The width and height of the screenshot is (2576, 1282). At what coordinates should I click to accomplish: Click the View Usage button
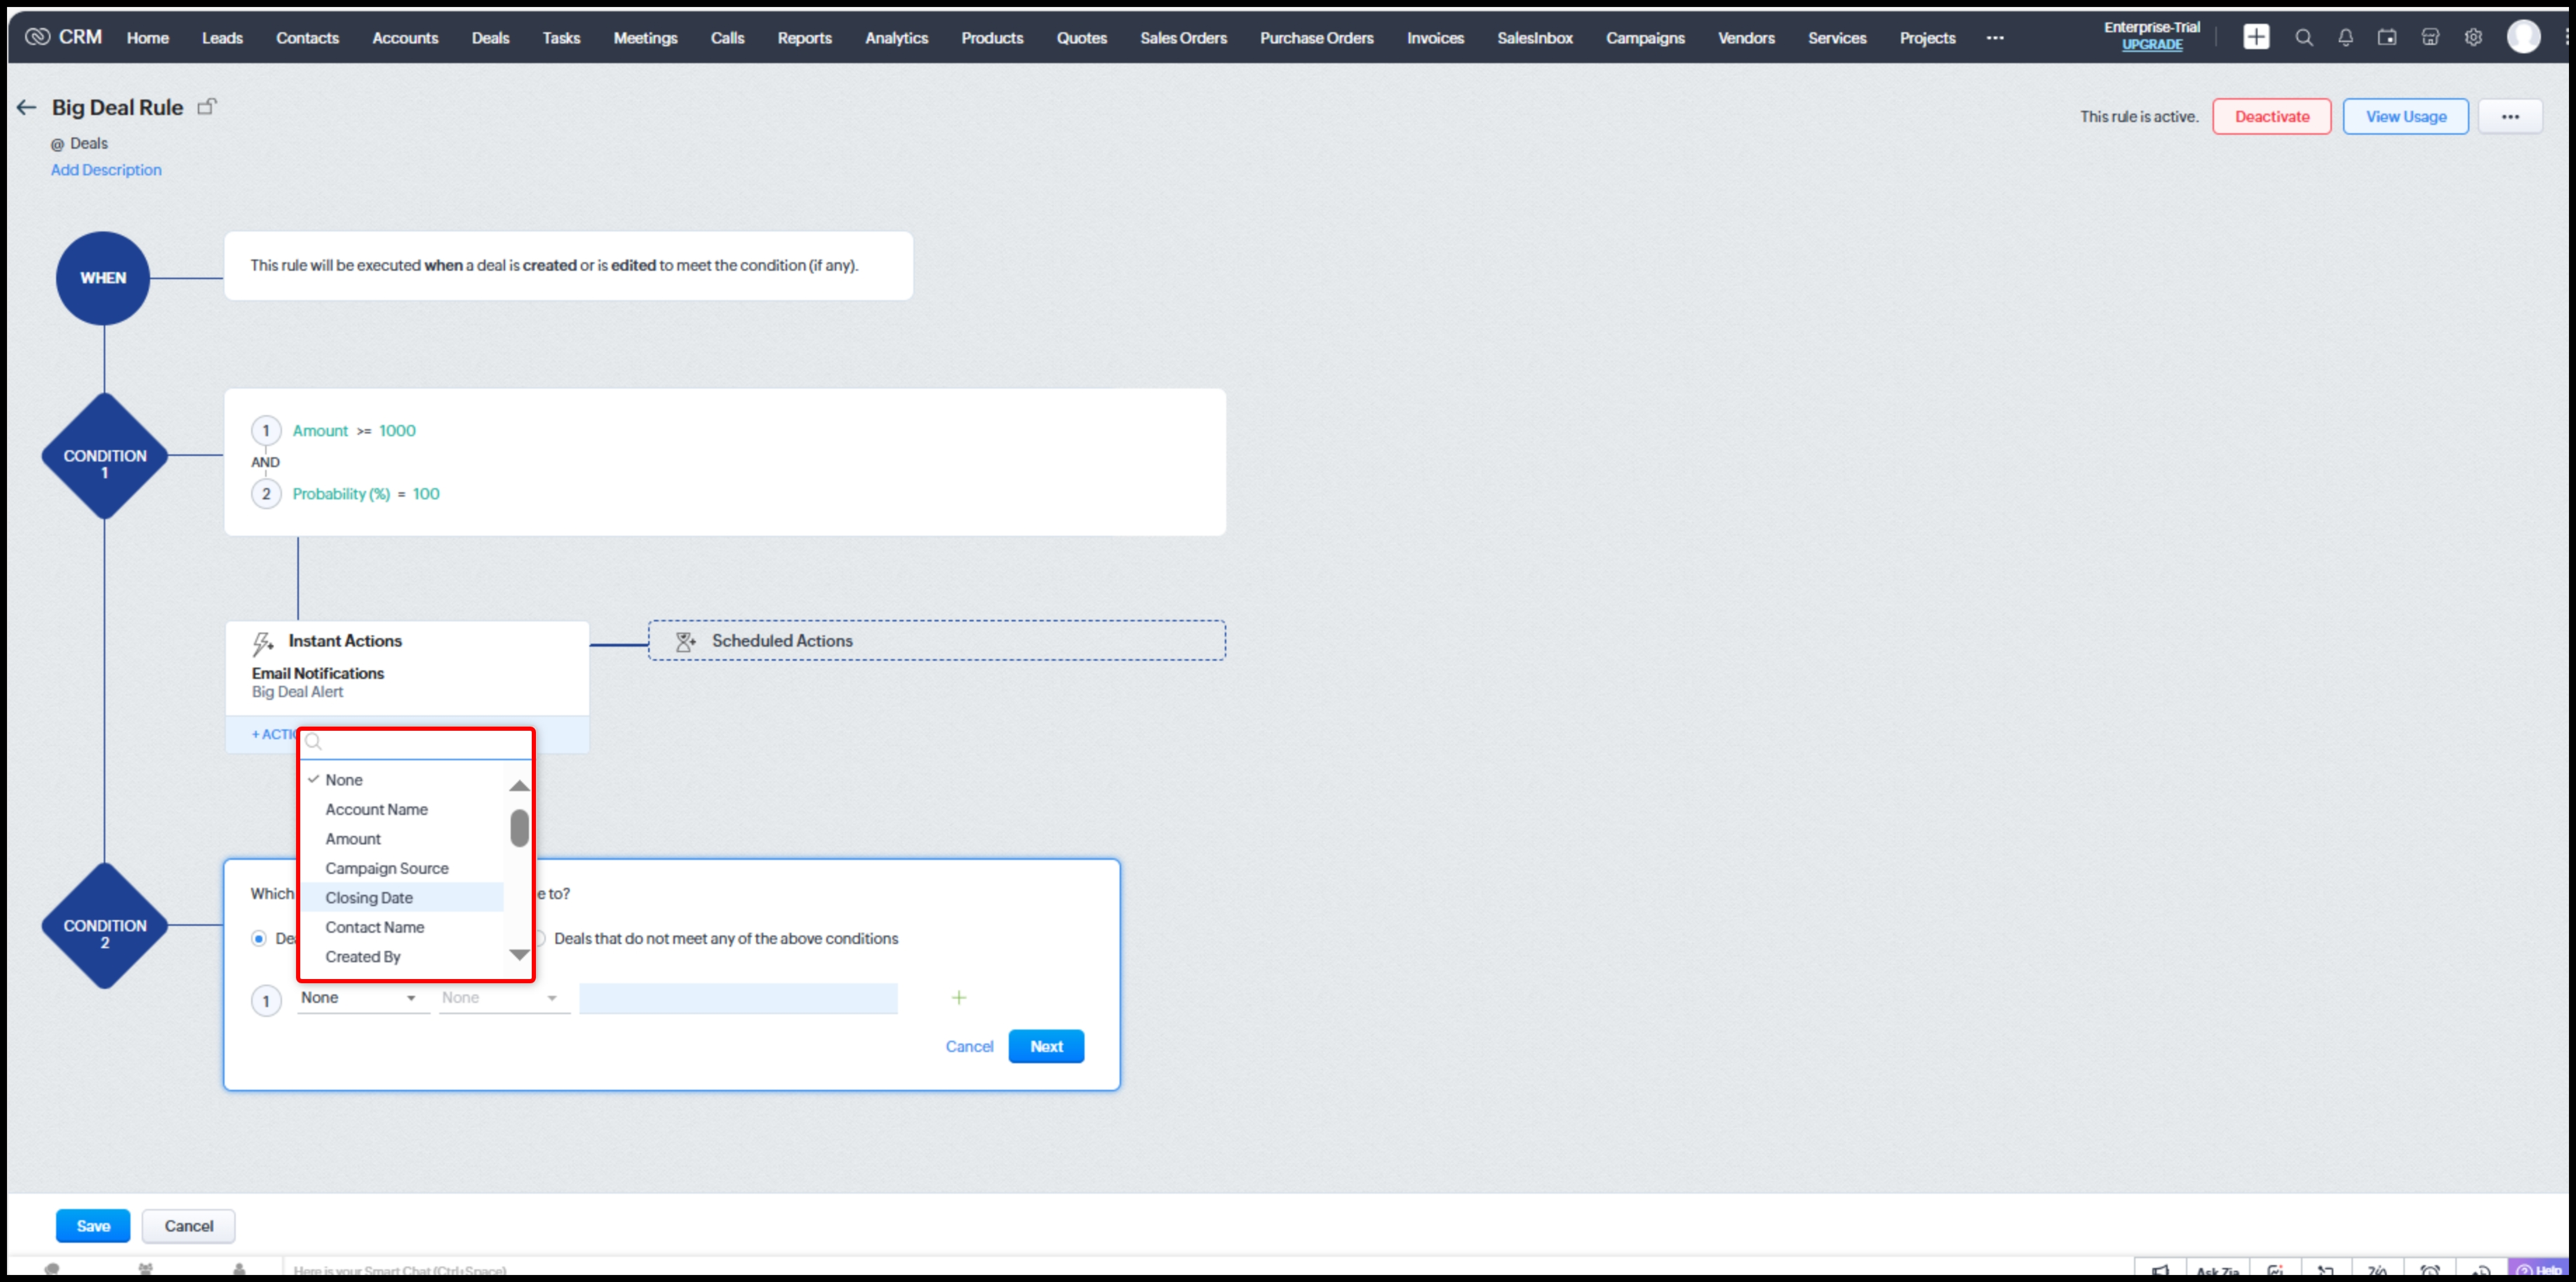pos(2406,117)
